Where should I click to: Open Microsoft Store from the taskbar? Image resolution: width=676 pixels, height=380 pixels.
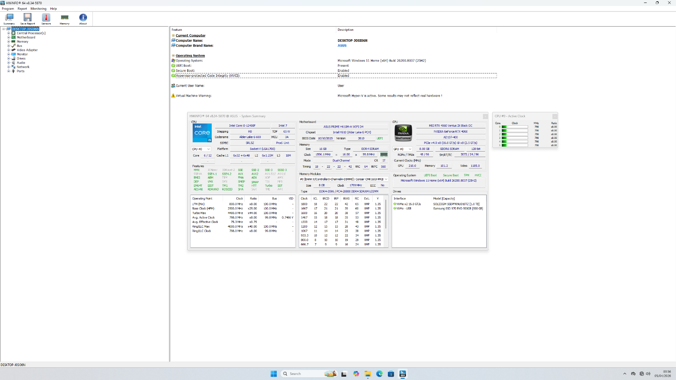(x=391, y=374)
